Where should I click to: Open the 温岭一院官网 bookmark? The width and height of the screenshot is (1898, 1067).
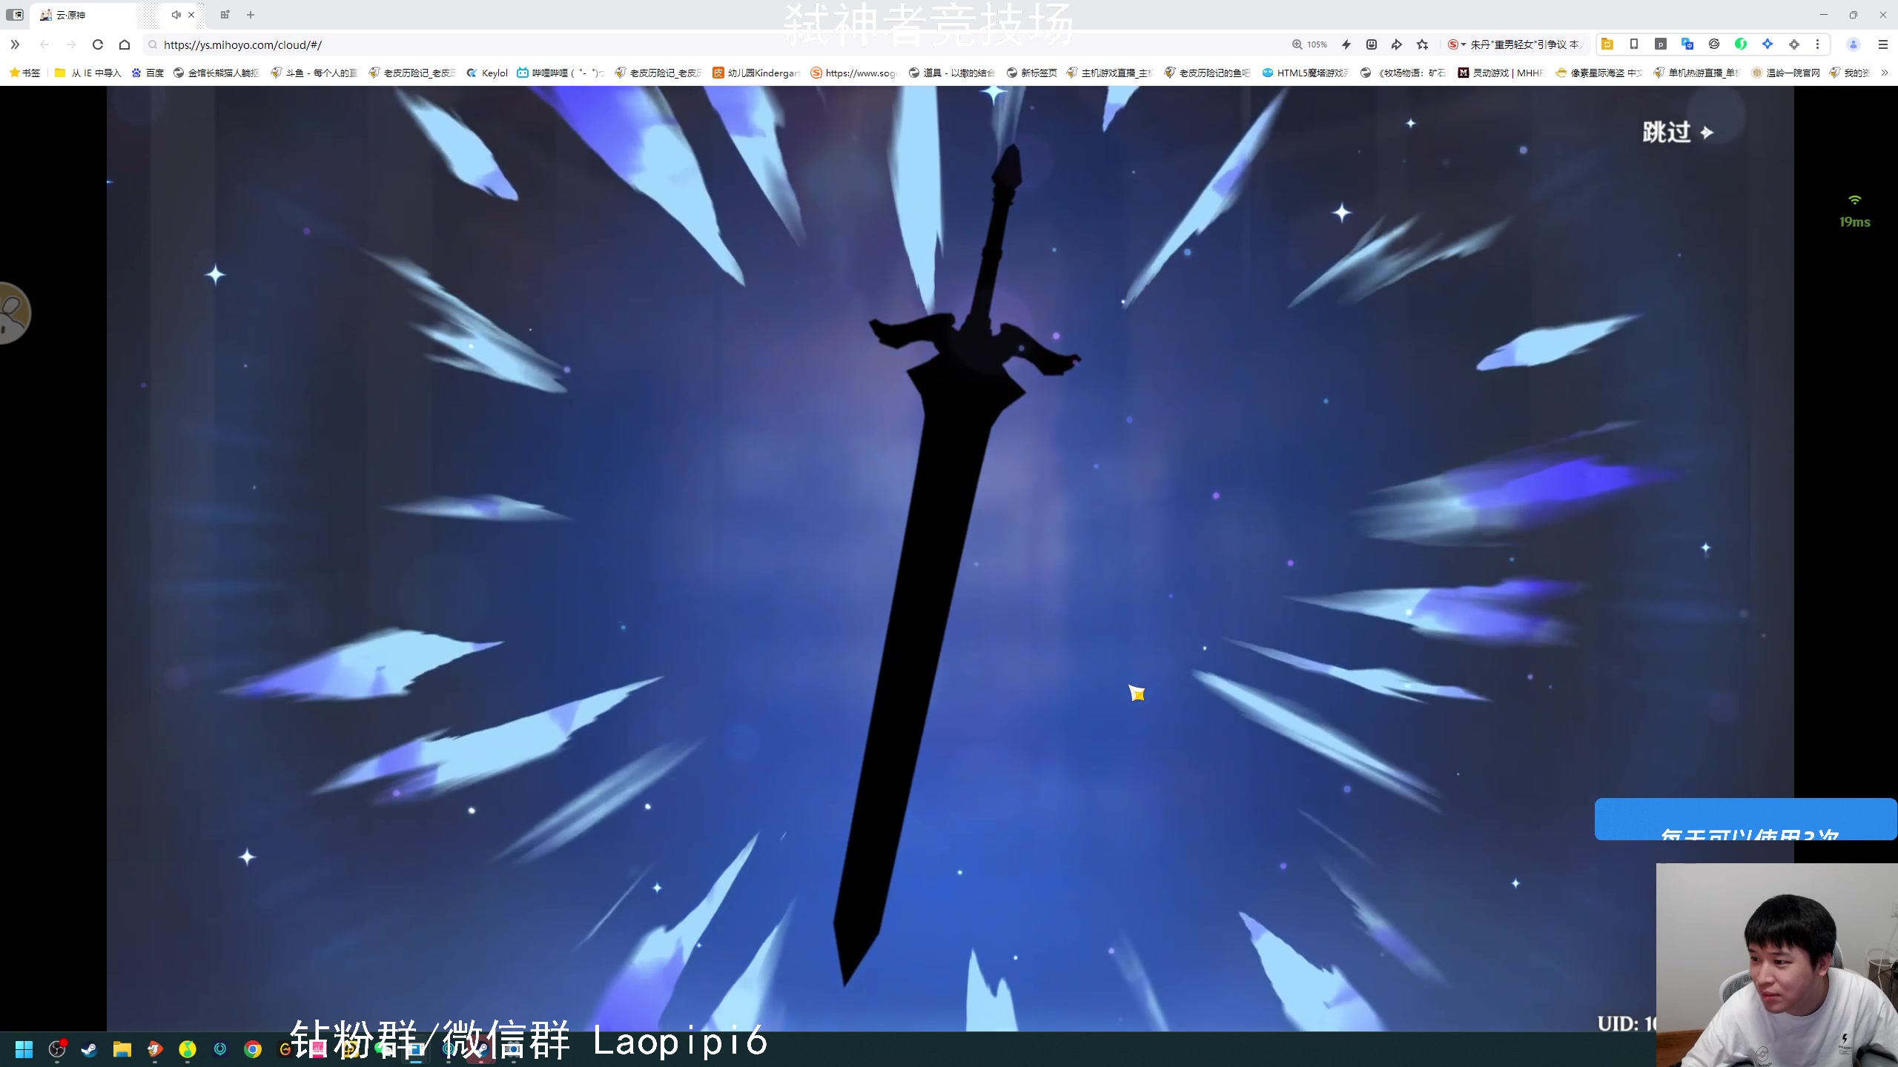pyautogui.click(x=1785, y=73)
